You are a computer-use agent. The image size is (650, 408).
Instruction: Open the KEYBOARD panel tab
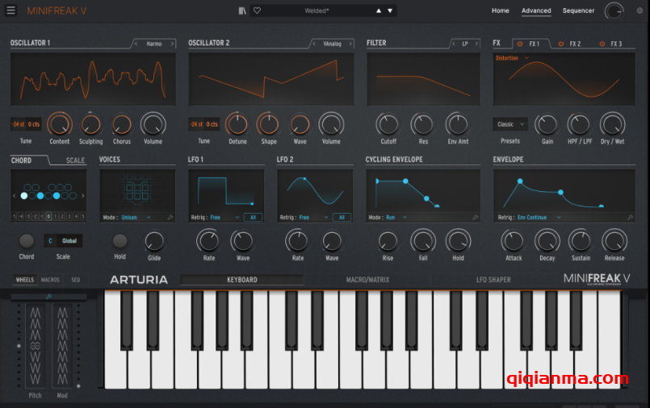coord(242,280)
